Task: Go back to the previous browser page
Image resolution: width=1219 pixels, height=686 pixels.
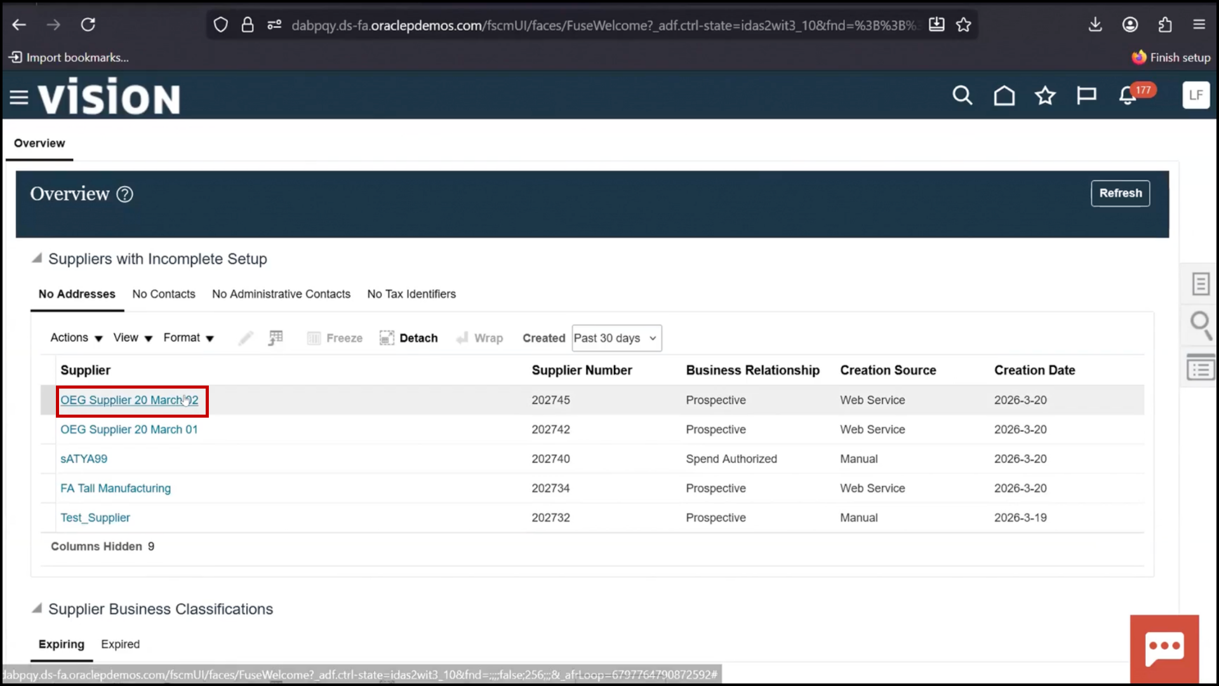Action: pyautogui.click(x=19, y=25)
